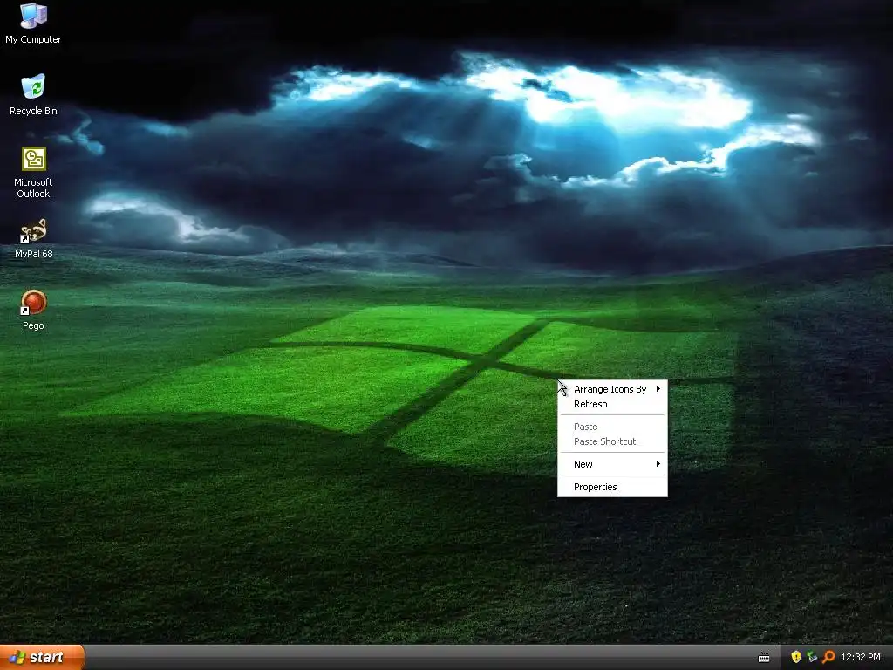The height and width of the screenshot is (670, 893).
Task: Click the New submenu arrow
Action: tap(658, 464)
